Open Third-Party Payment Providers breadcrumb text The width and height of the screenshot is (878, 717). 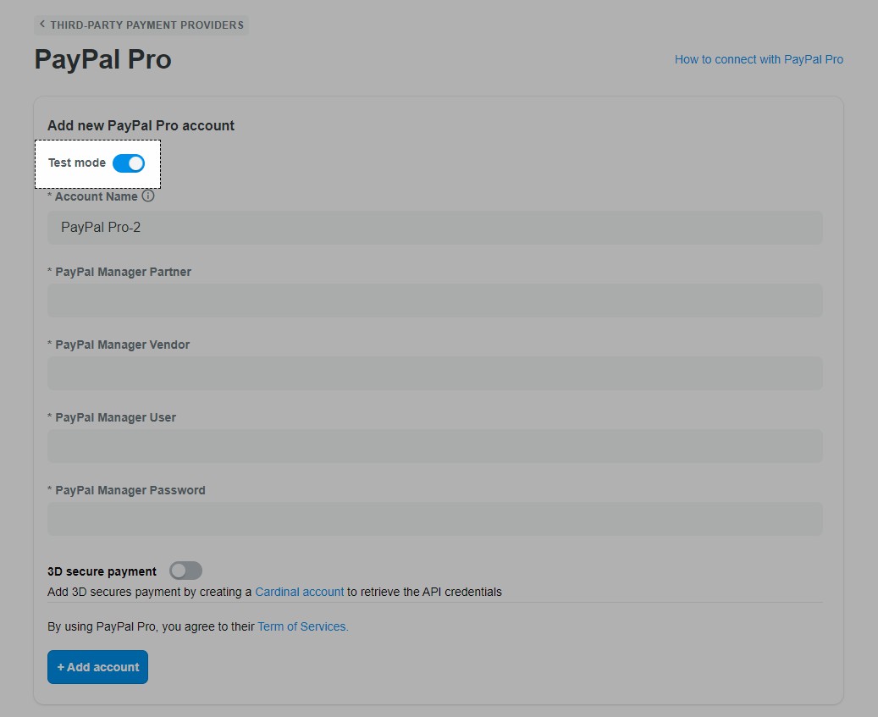146,25
